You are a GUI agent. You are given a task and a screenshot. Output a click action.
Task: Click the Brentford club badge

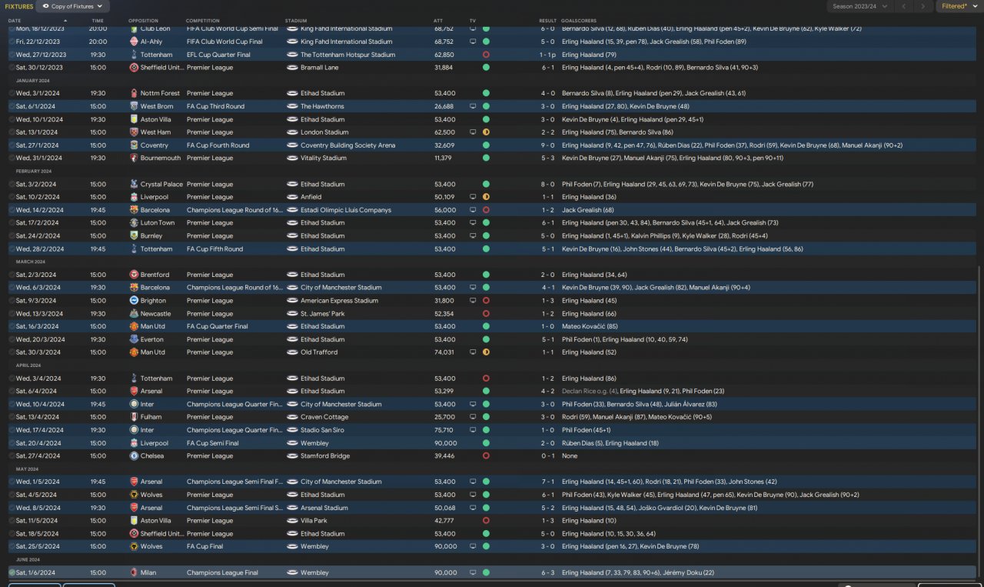[134, 275]
